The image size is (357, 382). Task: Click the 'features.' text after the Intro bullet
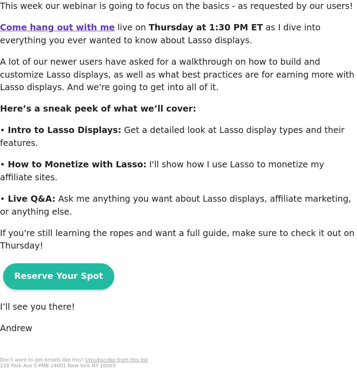19,143
